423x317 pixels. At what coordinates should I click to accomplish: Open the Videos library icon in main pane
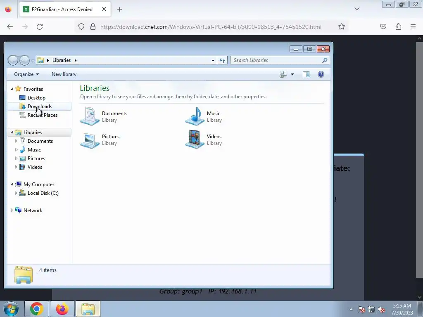(x=195, y=140)
